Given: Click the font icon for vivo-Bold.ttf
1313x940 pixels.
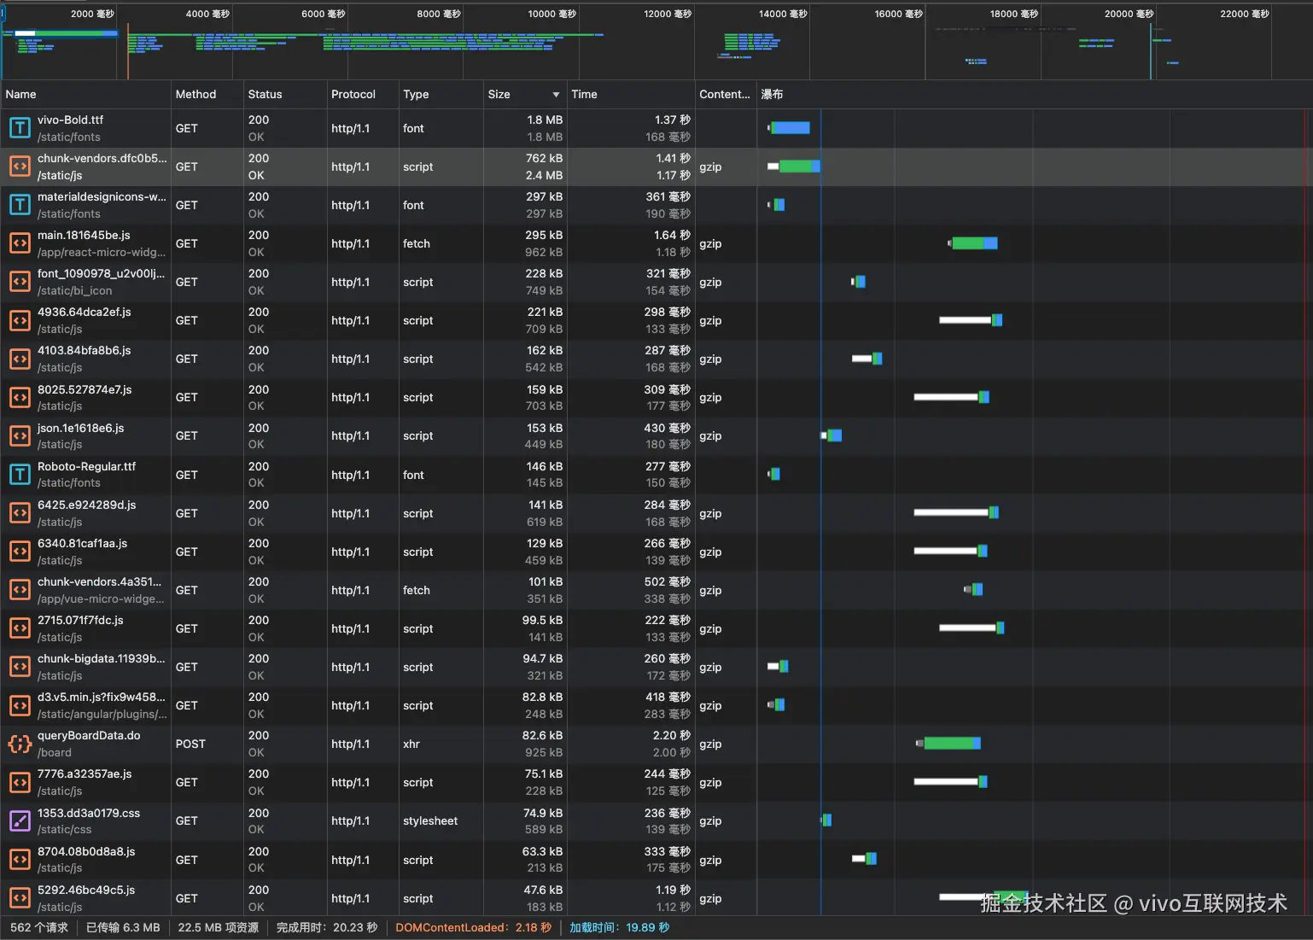Looking at the screenshot, I should tap(20, 128).
